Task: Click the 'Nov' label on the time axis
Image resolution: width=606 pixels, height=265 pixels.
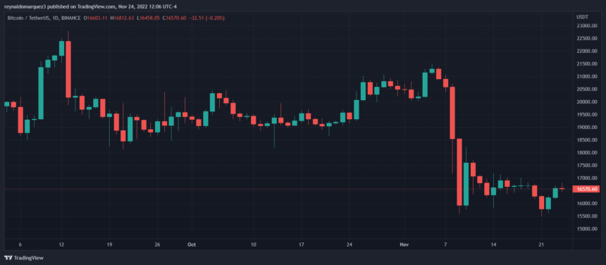Action: pos(404,245)
